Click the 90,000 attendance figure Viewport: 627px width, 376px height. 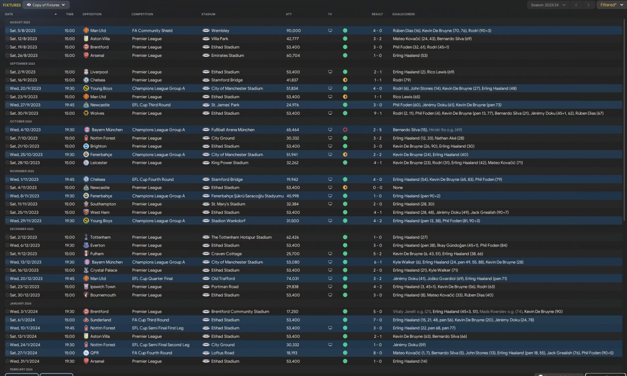coord(293,30)
